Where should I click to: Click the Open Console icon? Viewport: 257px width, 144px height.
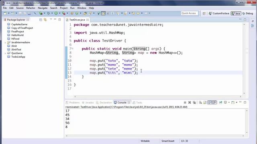(x=233, y=102)
